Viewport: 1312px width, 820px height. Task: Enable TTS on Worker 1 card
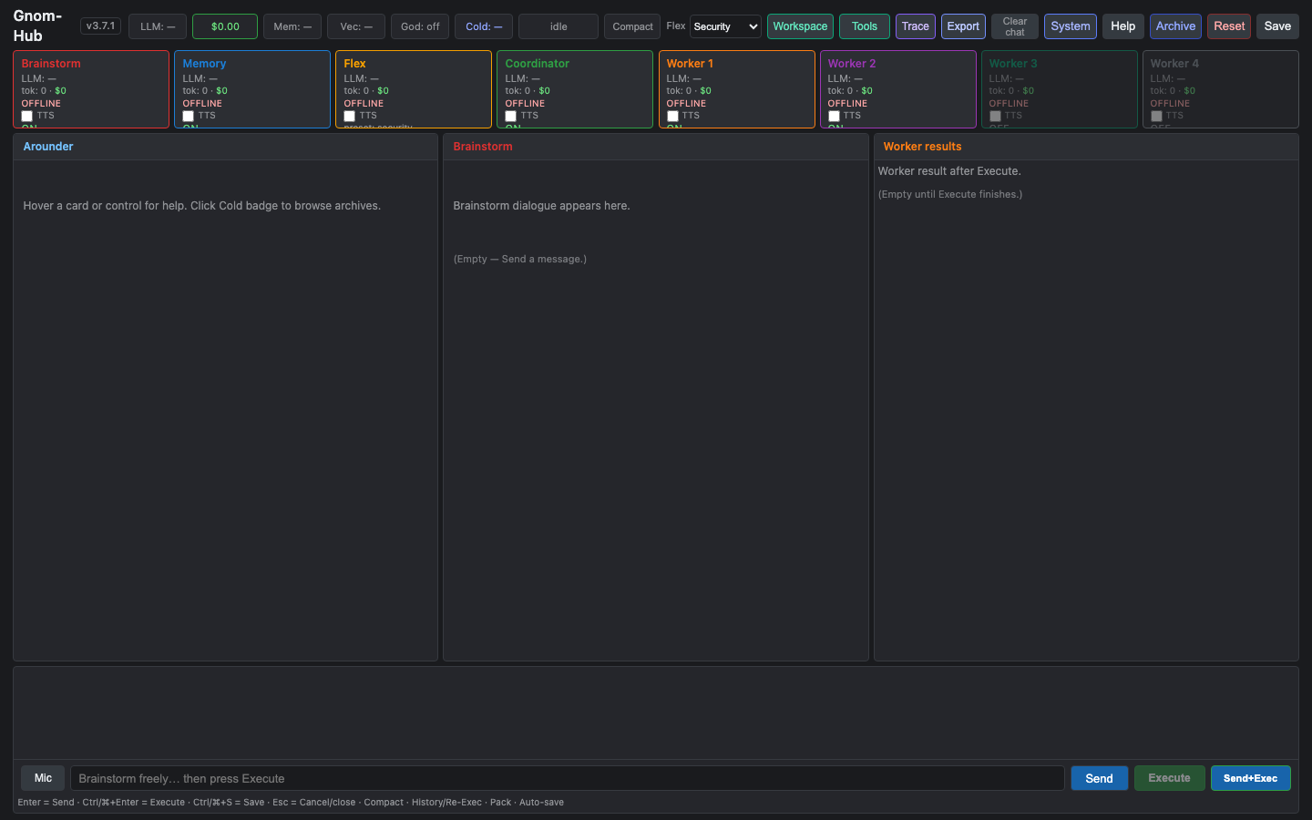[x=672, y=116]
